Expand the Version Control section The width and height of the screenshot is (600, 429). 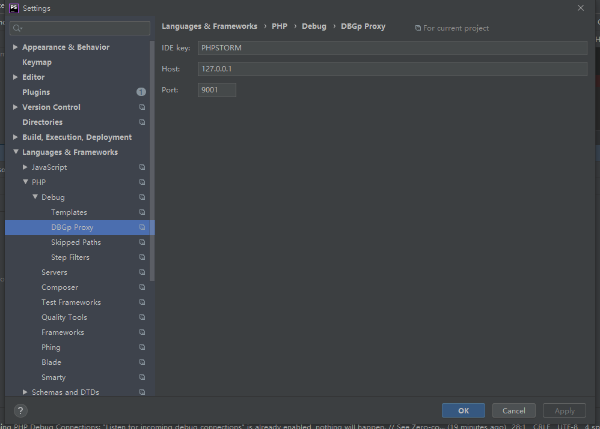pyautogui.click(x=15, y=107)
